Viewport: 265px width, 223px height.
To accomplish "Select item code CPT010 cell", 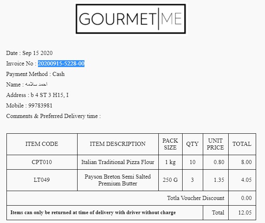I will pyautogui.click(x=42, y=162).
